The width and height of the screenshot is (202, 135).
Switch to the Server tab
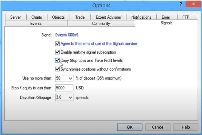click(16, 17)
